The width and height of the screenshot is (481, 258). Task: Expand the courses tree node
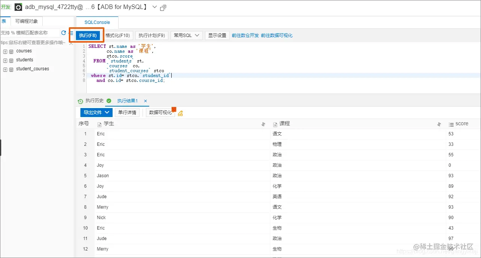point(5,51)
